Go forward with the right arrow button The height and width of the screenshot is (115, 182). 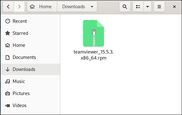19,7
